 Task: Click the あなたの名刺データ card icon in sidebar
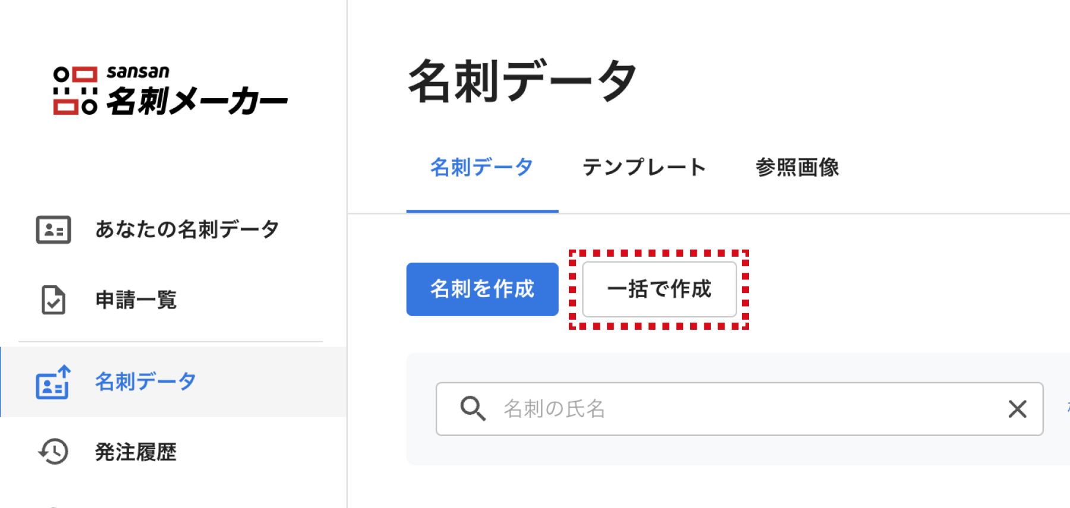53,230
